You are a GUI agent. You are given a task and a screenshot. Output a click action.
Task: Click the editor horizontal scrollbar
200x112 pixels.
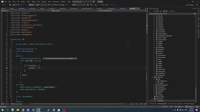(78, 104)
